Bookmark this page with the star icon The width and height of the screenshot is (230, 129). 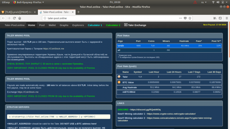coord(190,18)
